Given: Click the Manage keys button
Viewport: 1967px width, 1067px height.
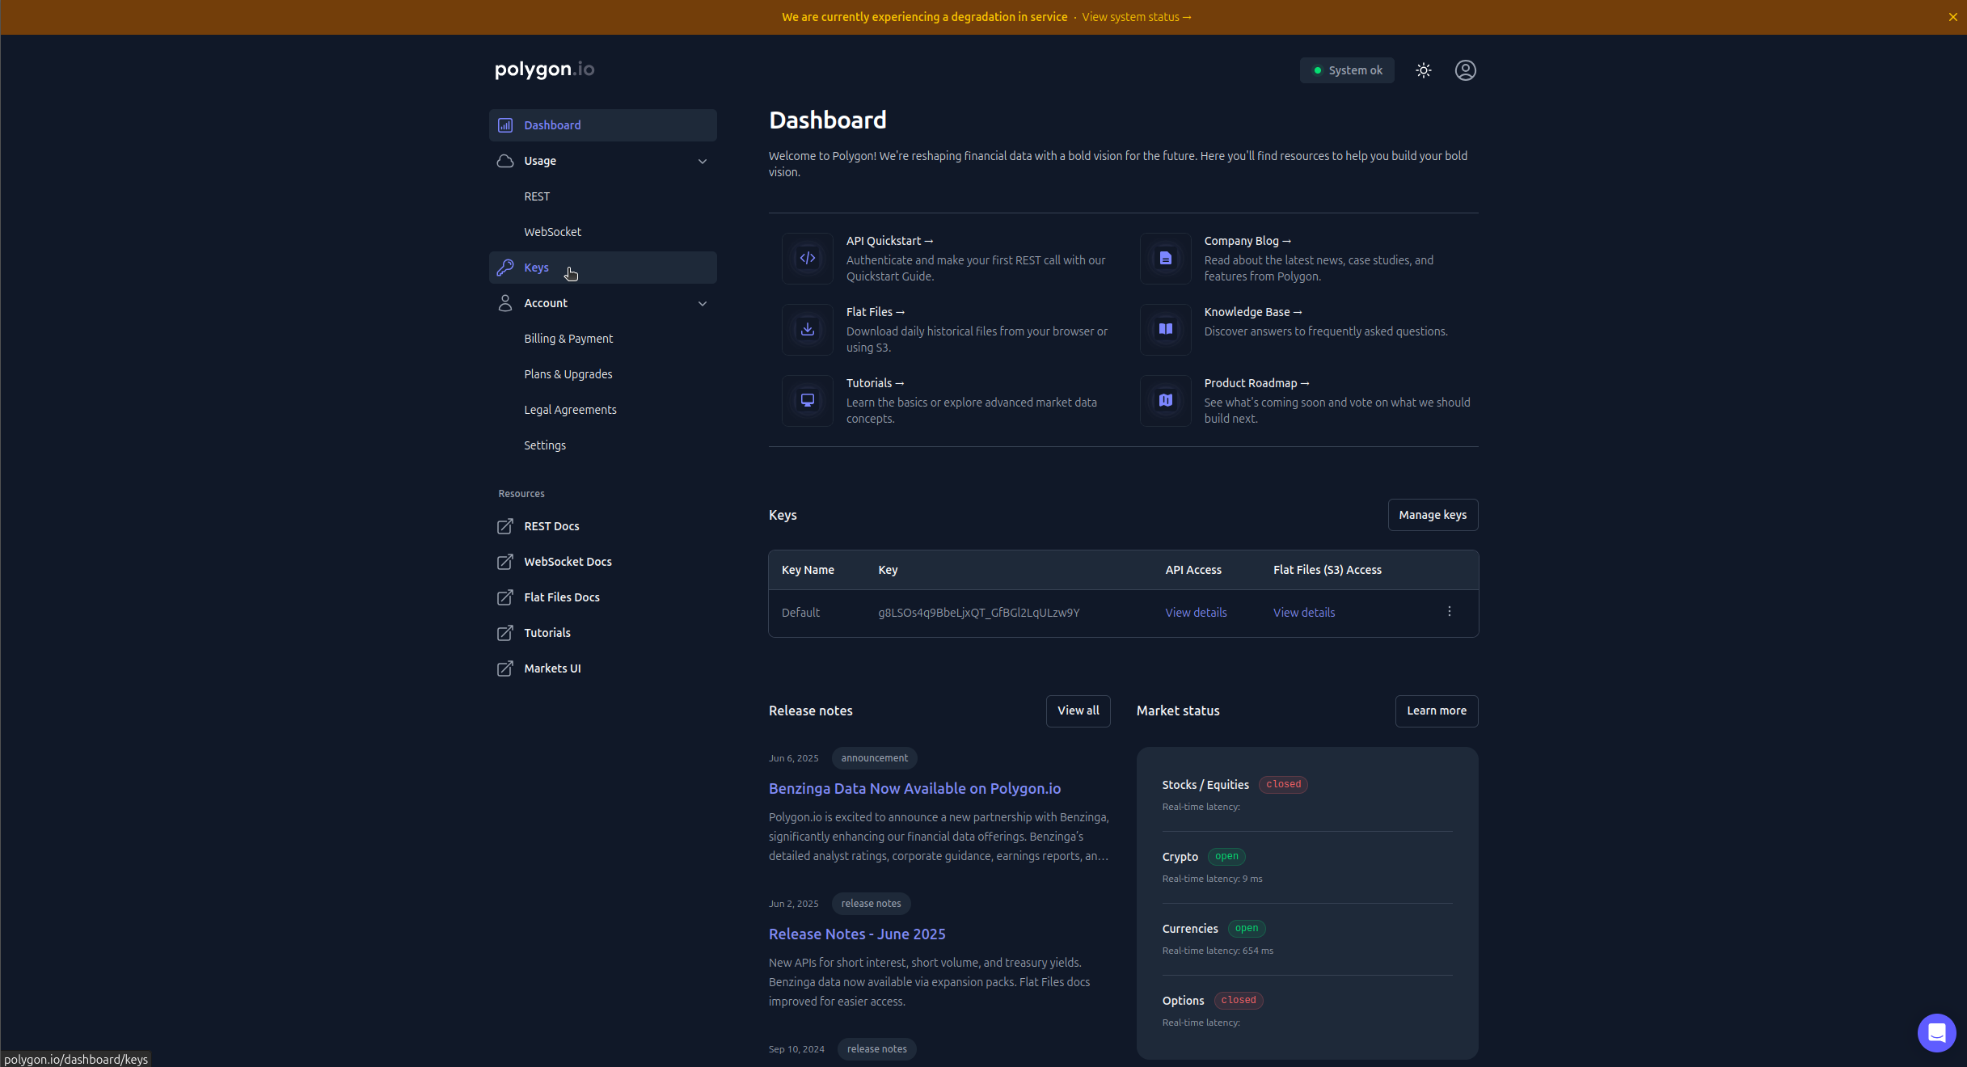Looking at the screenshot, I should coord(1432,515).
